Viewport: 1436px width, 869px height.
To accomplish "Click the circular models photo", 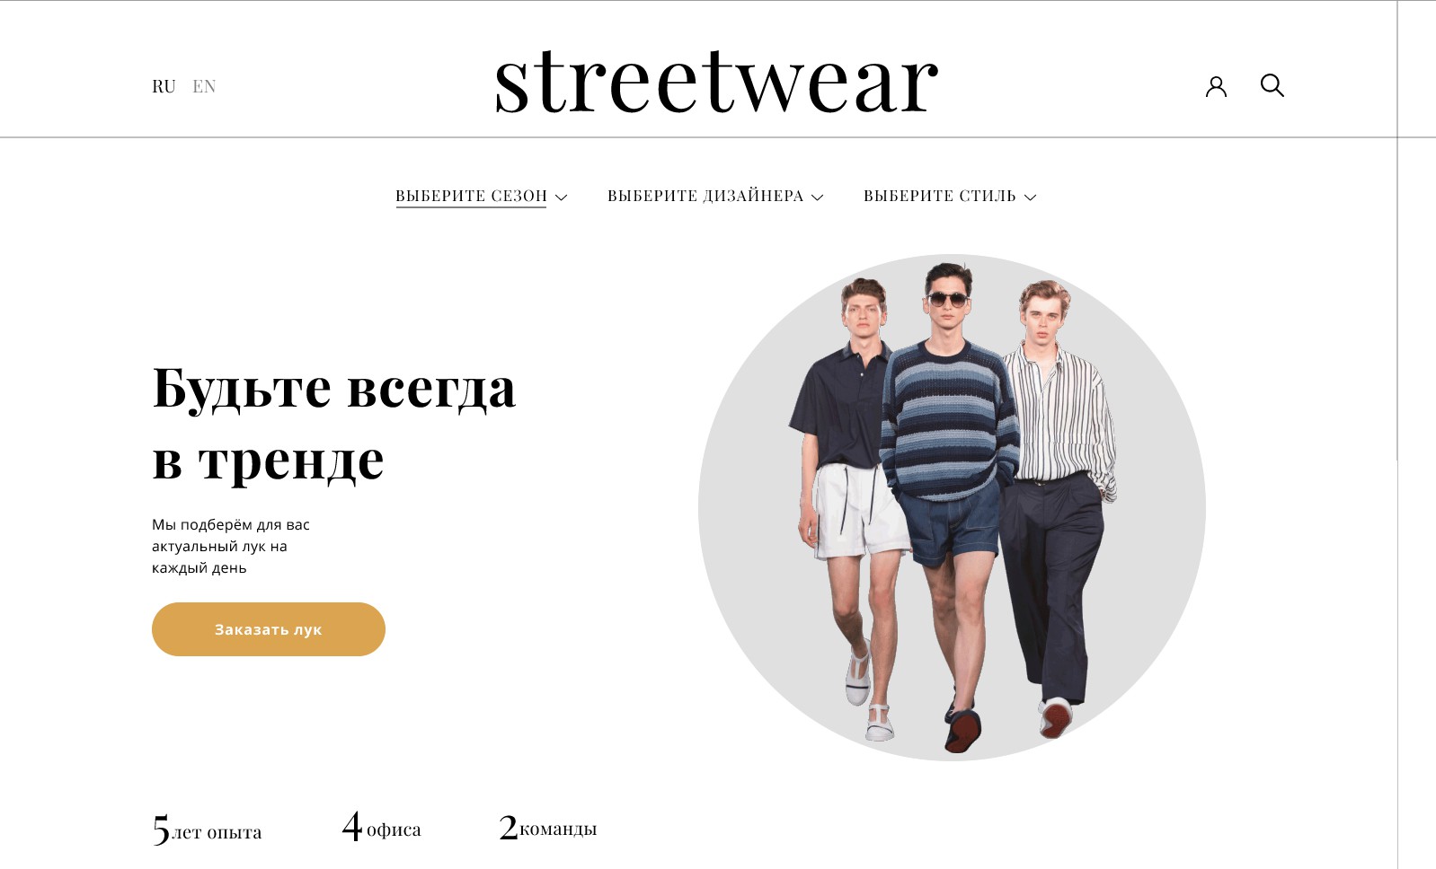I will [952, 507].
